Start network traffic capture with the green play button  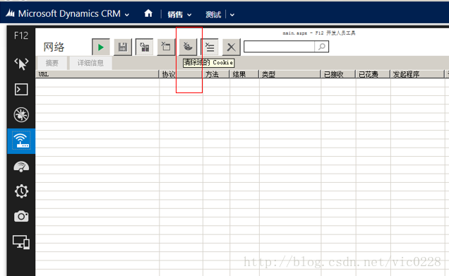tap(100, 47)
